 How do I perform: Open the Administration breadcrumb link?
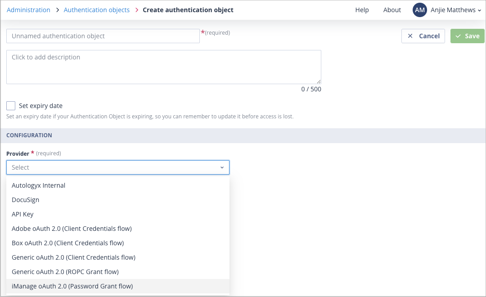(28, 10)
